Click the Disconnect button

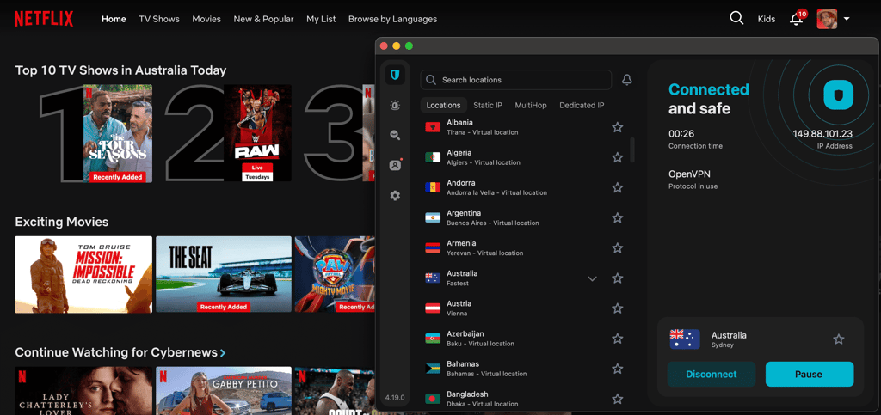(x=712, y=374)
